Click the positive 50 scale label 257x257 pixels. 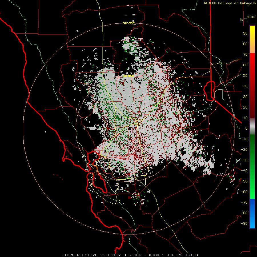(x=245, y=76)
